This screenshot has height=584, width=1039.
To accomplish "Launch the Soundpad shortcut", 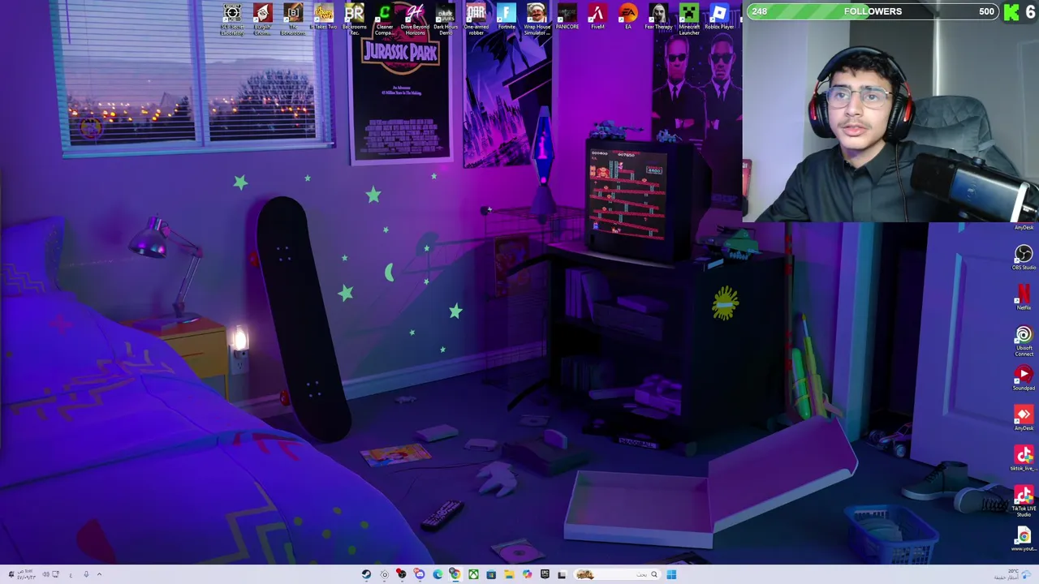I will click(1024, 379).
